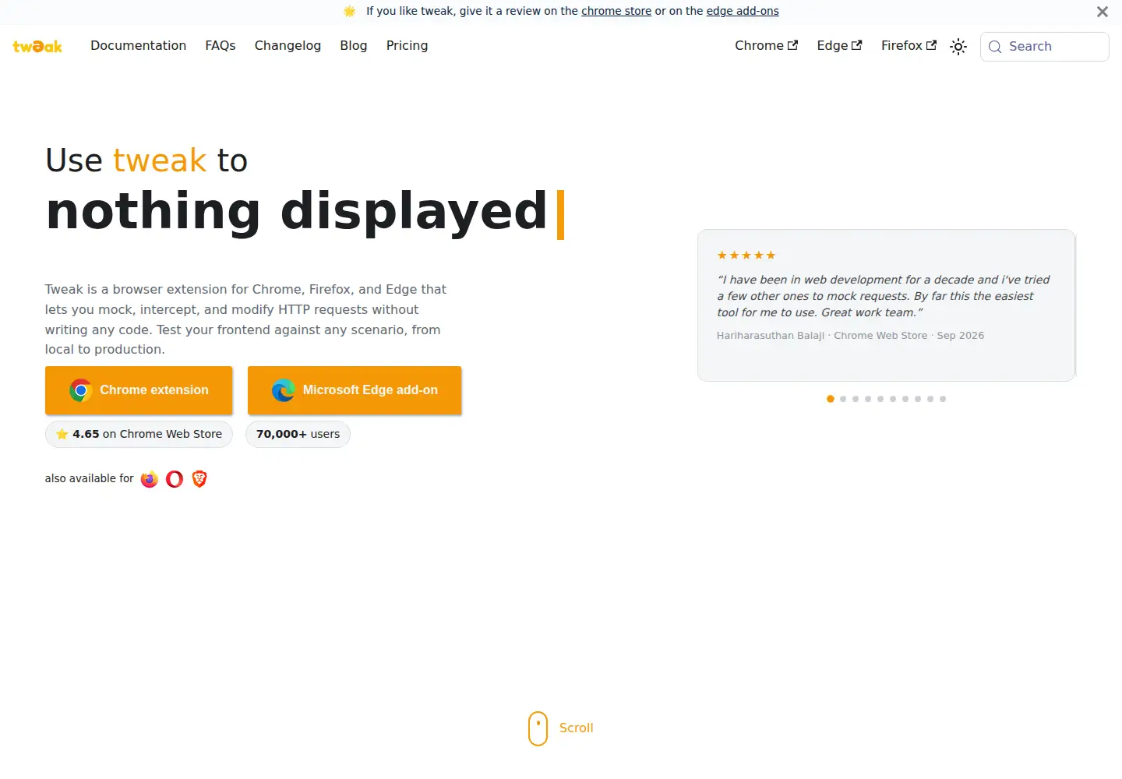The width and height of the screenshot is (1122, 779).
Task: Click the tweak logo in header
Action: [37, 46]
